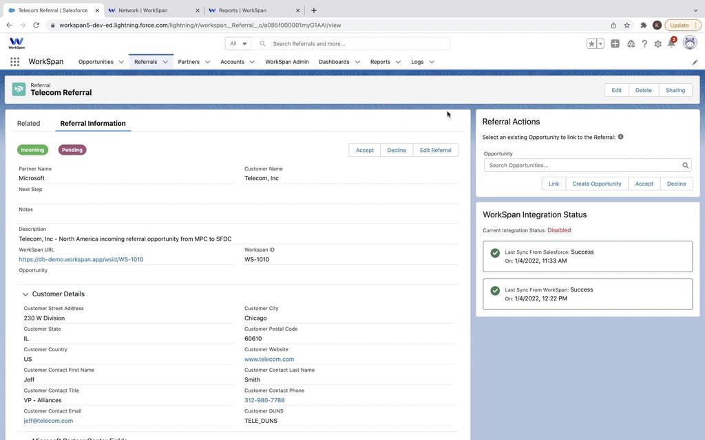Click the jeff@telecom.com email link
The width and height of the screenshot is (705, 440).
point(48,421)
